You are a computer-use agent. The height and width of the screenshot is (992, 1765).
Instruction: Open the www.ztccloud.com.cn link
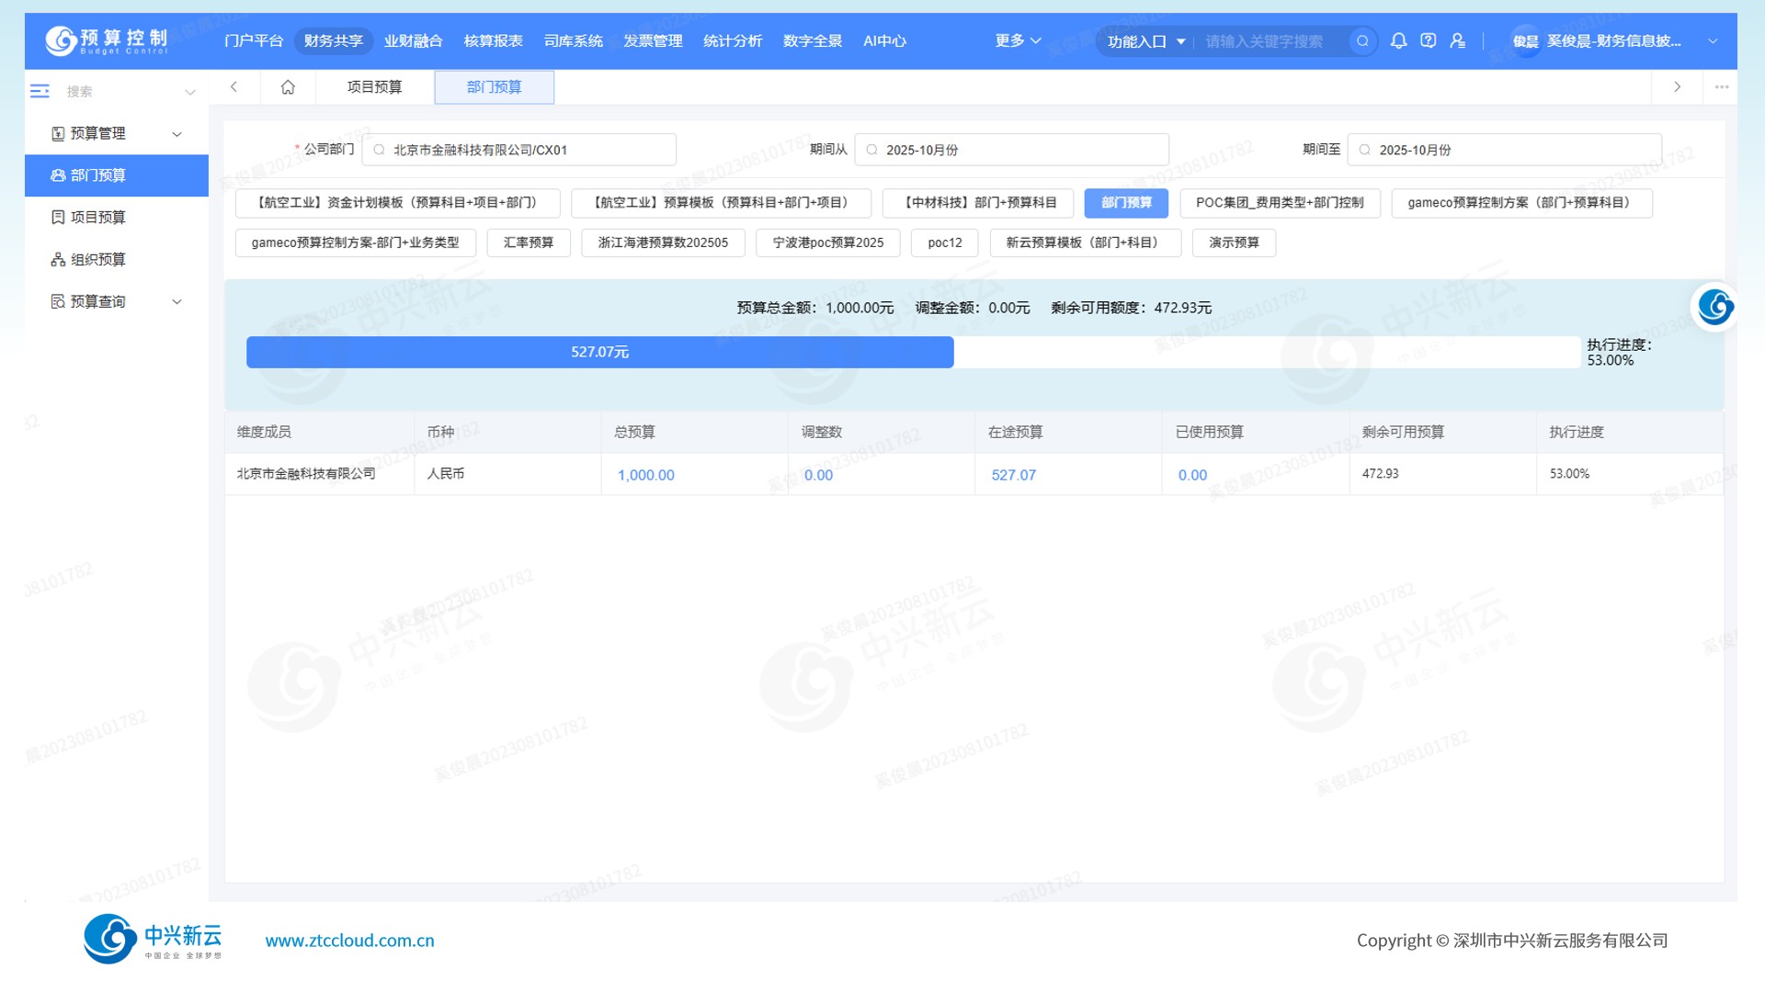(x=349, y=941)
